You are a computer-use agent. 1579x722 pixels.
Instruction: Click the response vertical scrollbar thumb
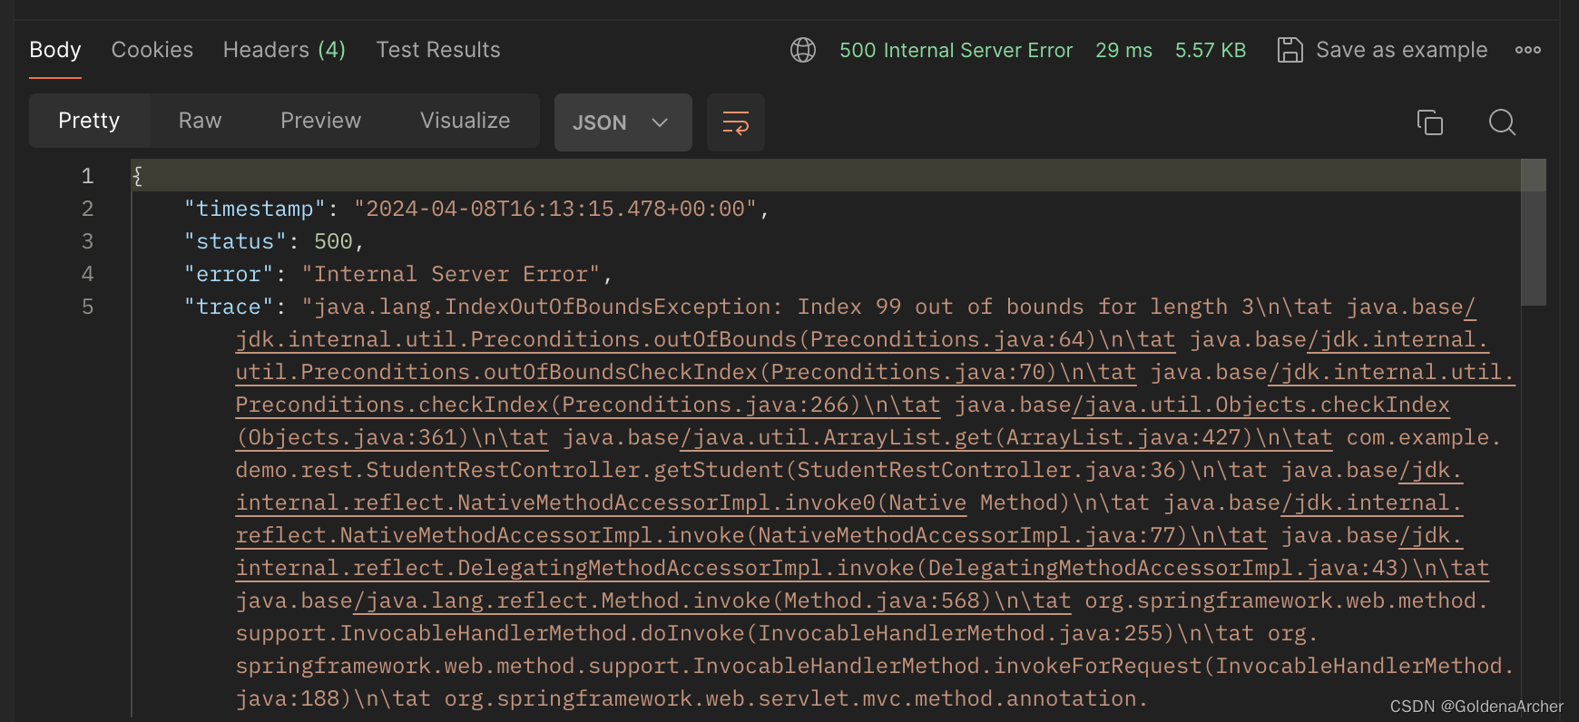pos(1534,232)
